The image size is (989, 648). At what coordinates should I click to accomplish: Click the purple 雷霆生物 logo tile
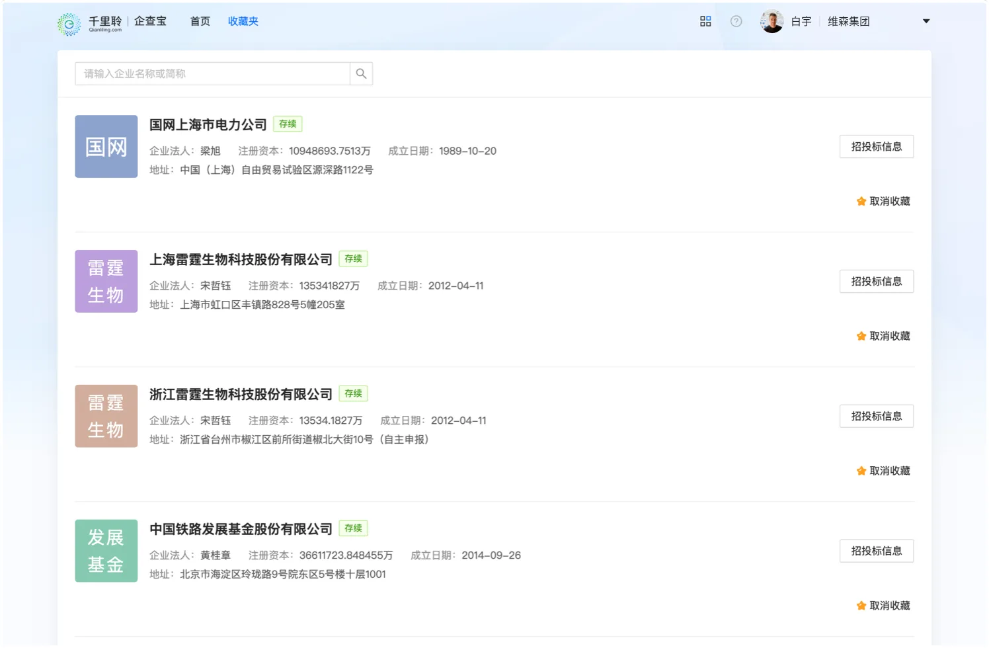(x=106, y=282)
